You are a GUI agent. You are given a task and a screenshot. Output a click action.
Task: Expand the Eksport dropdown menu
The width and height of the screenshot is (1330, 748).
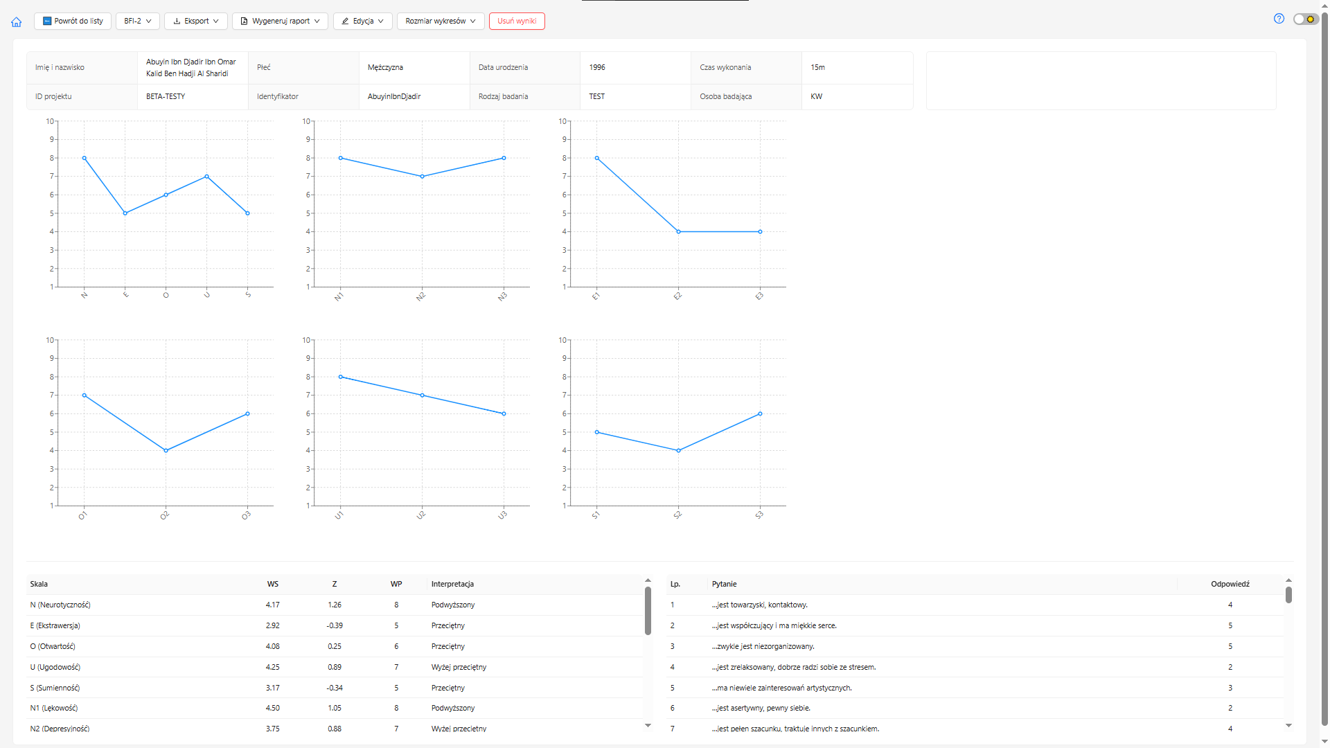coord(196,21)
